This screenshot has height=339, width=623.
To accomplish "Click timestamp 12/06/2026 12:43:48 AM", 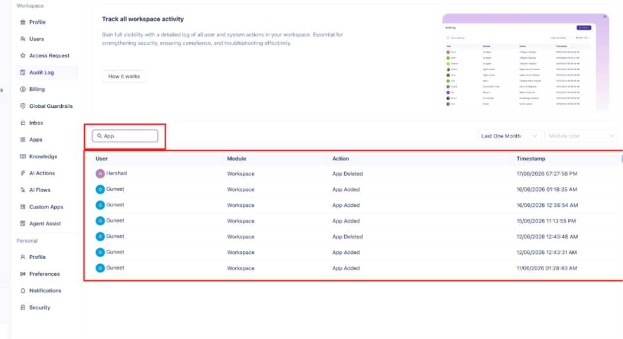I will click(547, 236).
